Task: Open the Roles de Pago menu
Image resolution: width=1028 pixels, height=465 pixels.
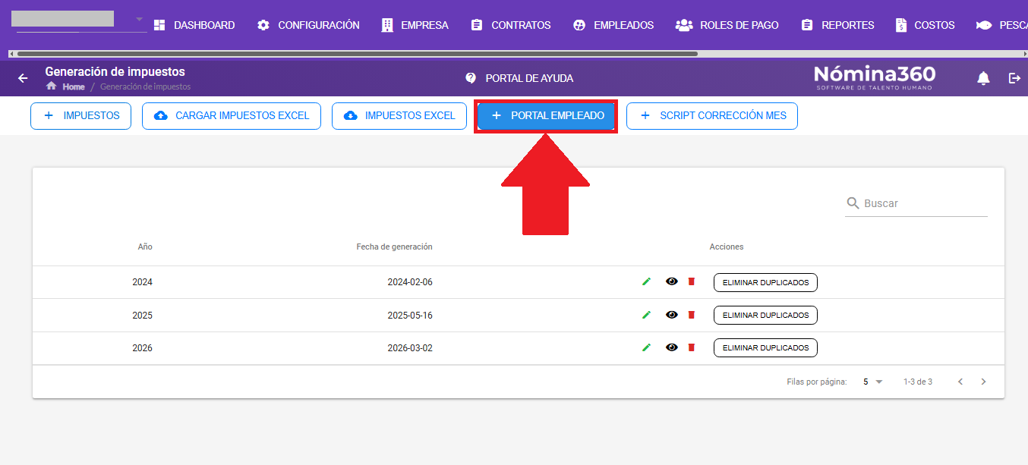Action: tap(727, 25)
